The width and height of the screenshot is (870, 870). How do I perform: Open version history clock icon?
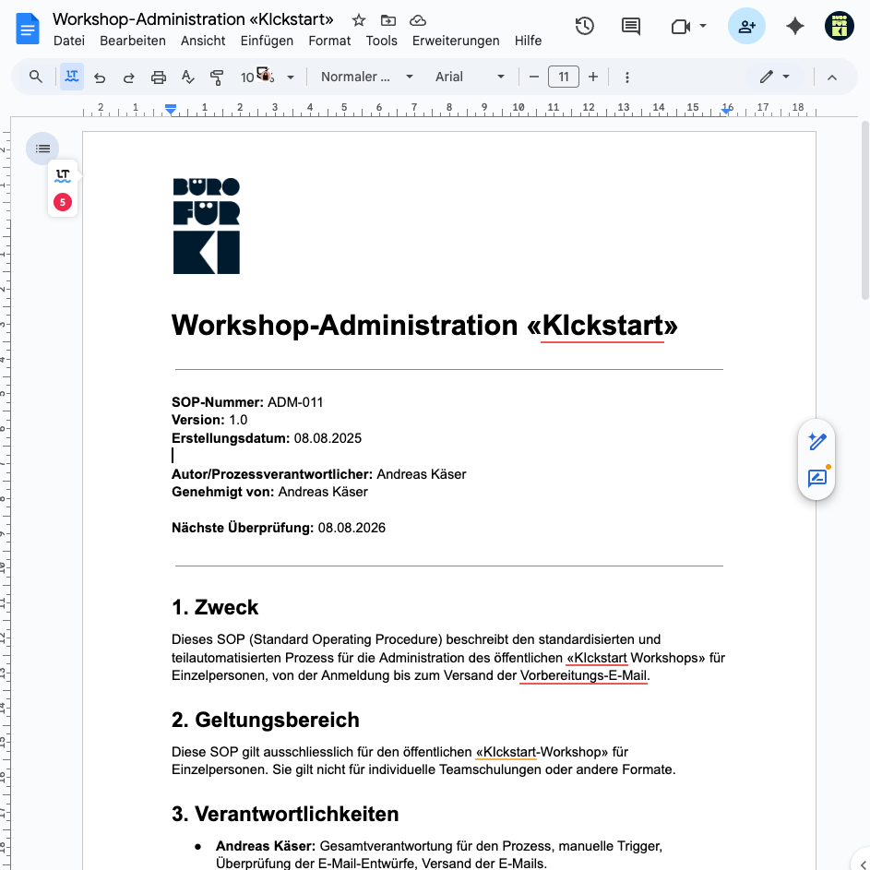point(585,26)
